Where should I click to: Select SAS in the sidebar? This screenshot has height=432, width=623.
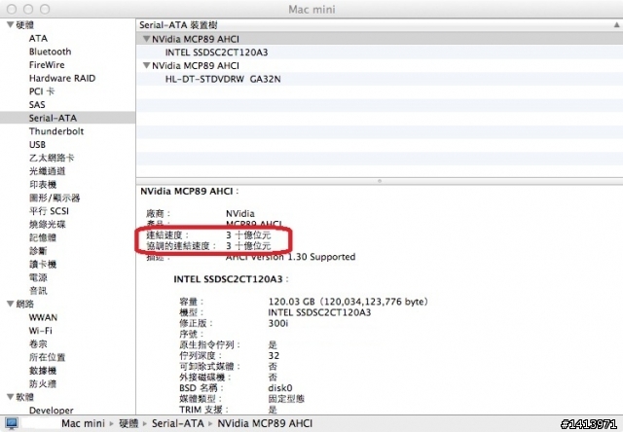(37, 105)
